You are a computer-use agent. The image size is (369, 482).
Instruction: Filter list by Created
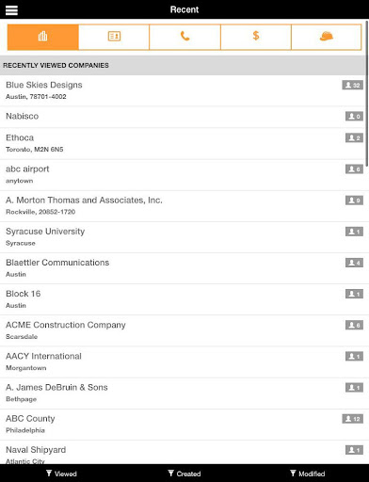coord(184,474)
